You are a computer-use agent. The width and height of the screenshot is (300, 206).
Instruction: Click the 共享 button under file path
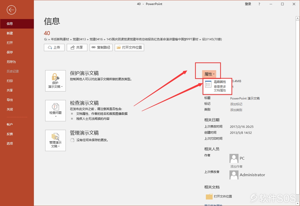[77, 48]
